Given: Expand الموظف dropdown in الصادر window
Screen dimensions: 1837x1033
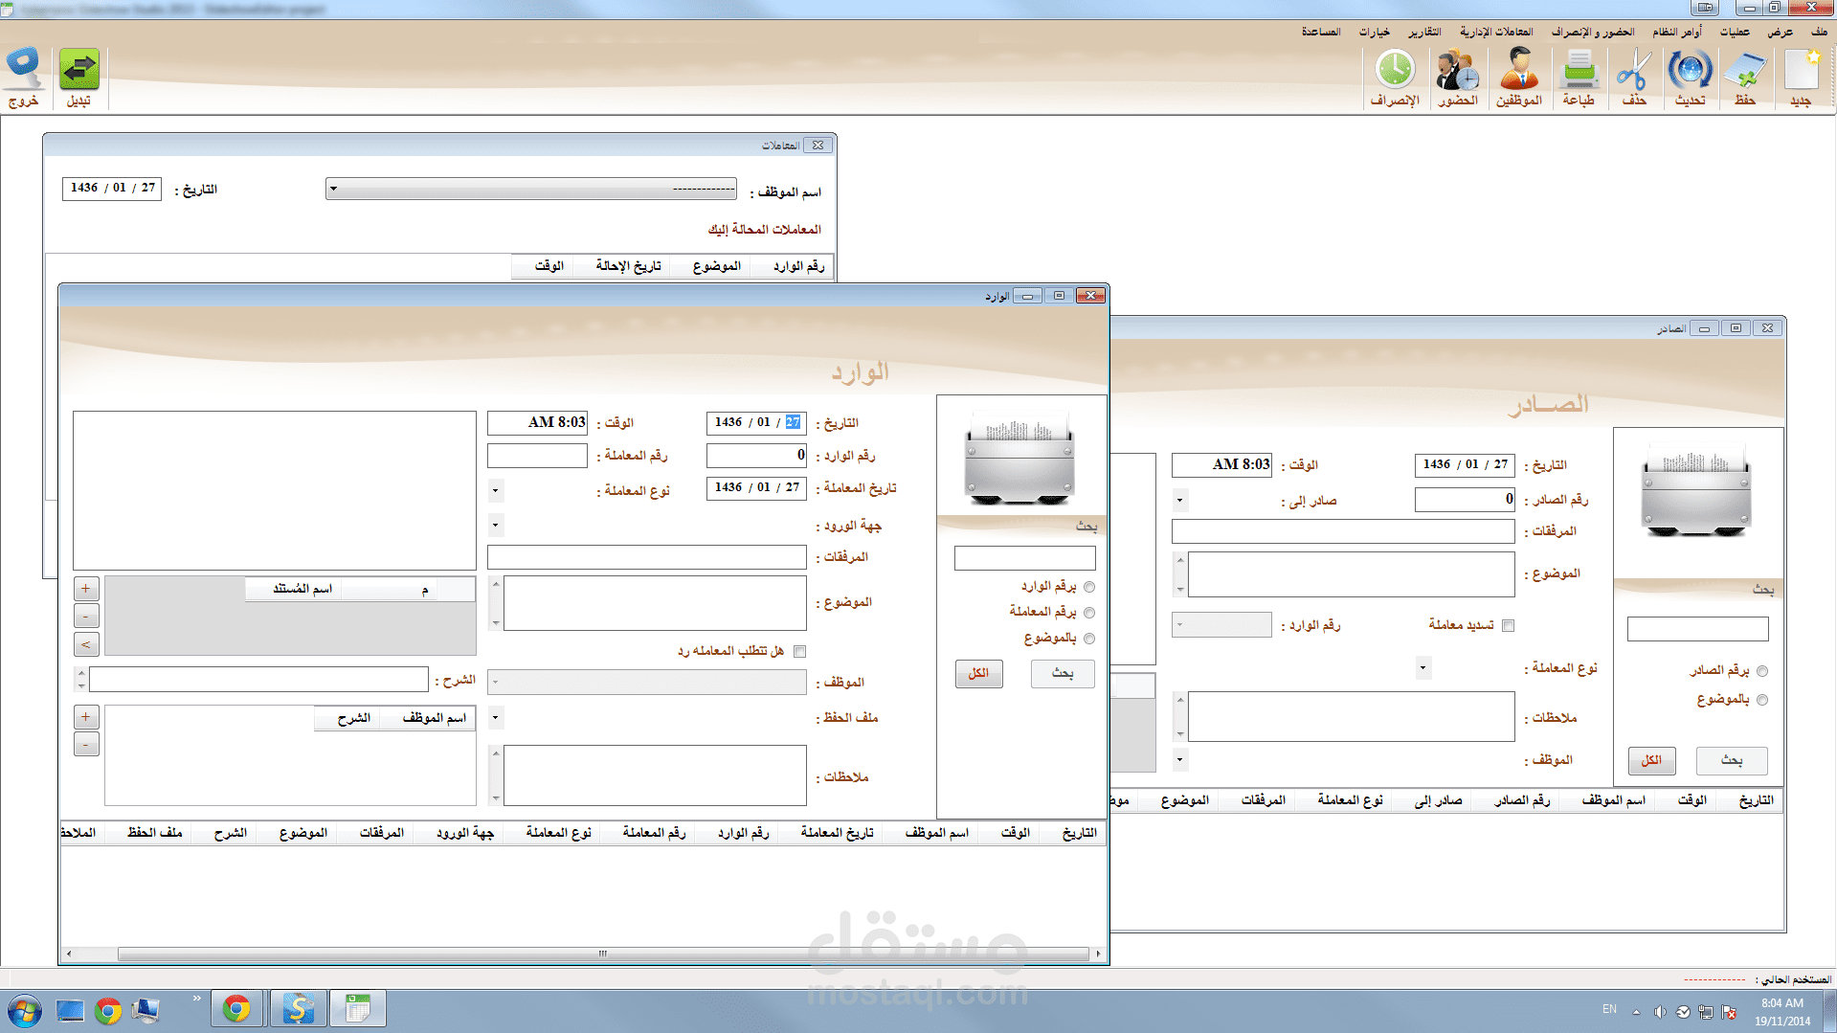Looking at the screenshot, I should pyautogui.click(x=1179, y=760).
